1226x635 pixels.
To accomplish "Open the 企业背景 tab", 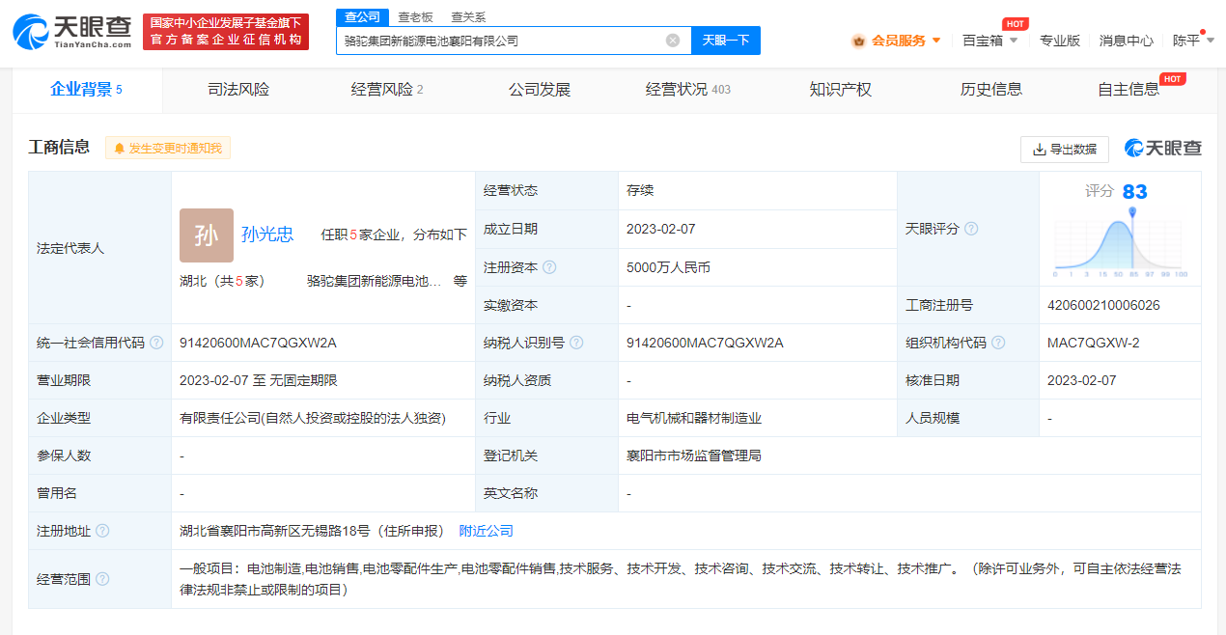I will [87, 90].
